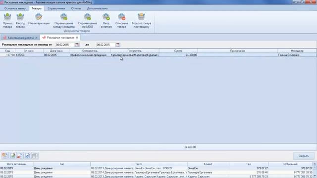Screen dimensions: 317x178
Task: Select invoice row code 137760
Action: click(158, 55)
